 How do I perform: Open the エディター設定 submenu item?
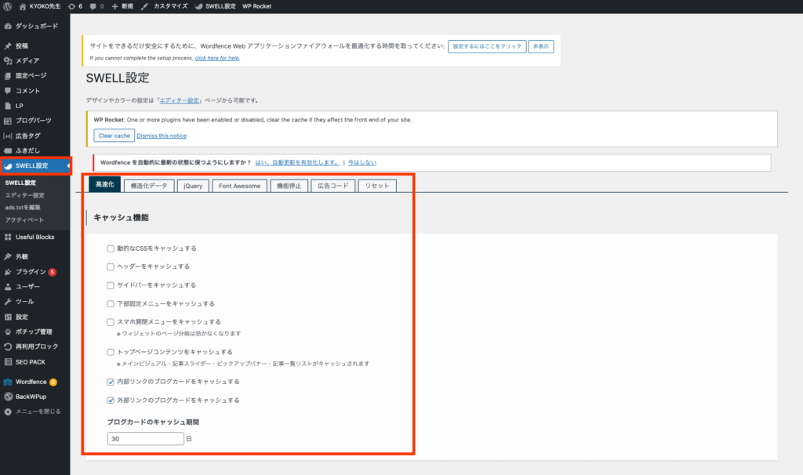pyautogui.click(x=24, y=195)
